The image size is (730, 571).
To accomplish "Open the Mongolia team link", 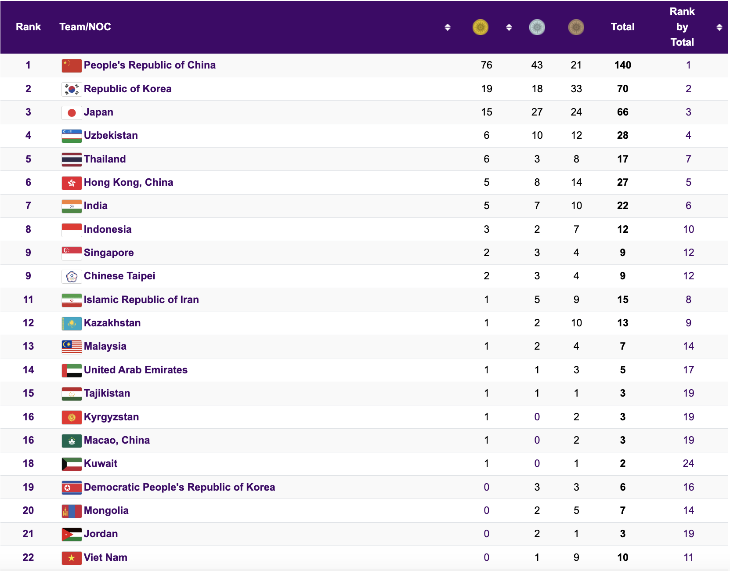I will coord(106,510).
